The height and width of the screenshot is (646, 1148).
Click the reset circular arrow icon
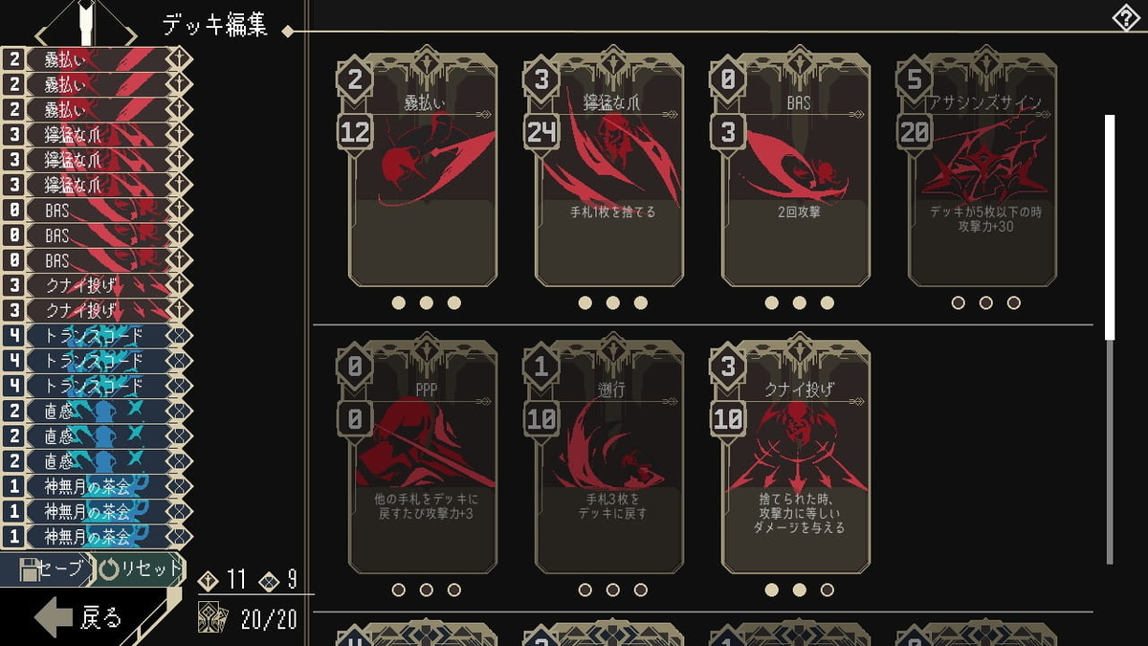pyautogui.click(x=109, y=568)
